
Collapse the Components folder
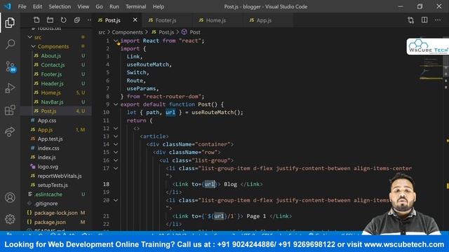(33, 46)
